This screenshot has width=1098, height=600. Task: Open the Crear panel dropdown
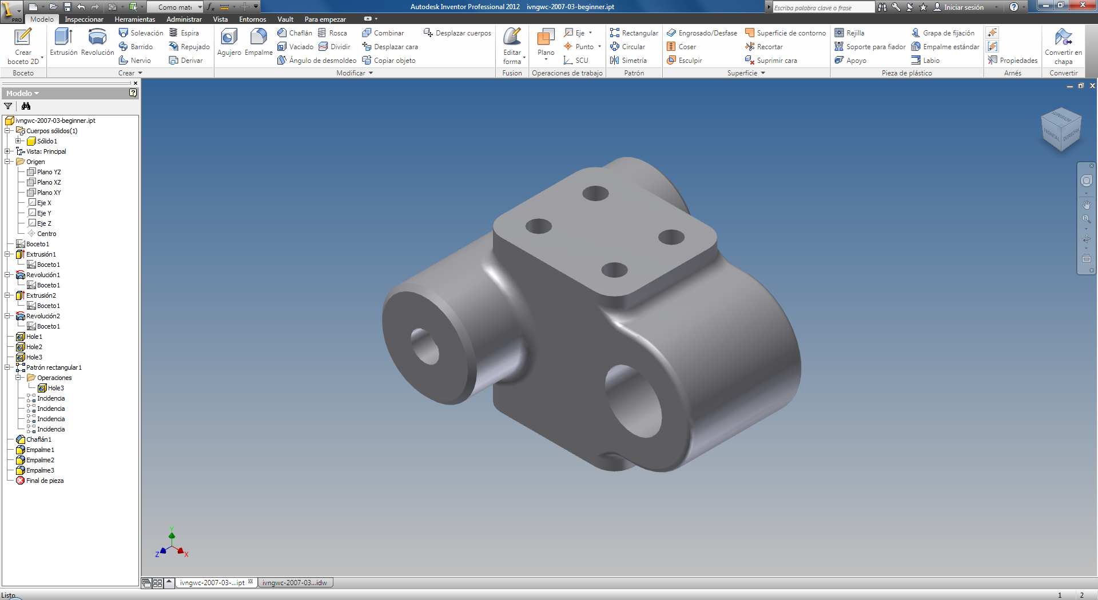click(x=130, y=73)
